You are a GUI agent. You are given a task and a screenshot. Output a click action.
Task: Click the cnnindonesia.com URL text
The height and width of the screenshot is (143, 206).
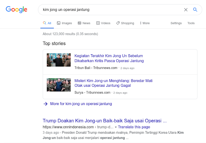pyautogui.click(x=68, y=127)
